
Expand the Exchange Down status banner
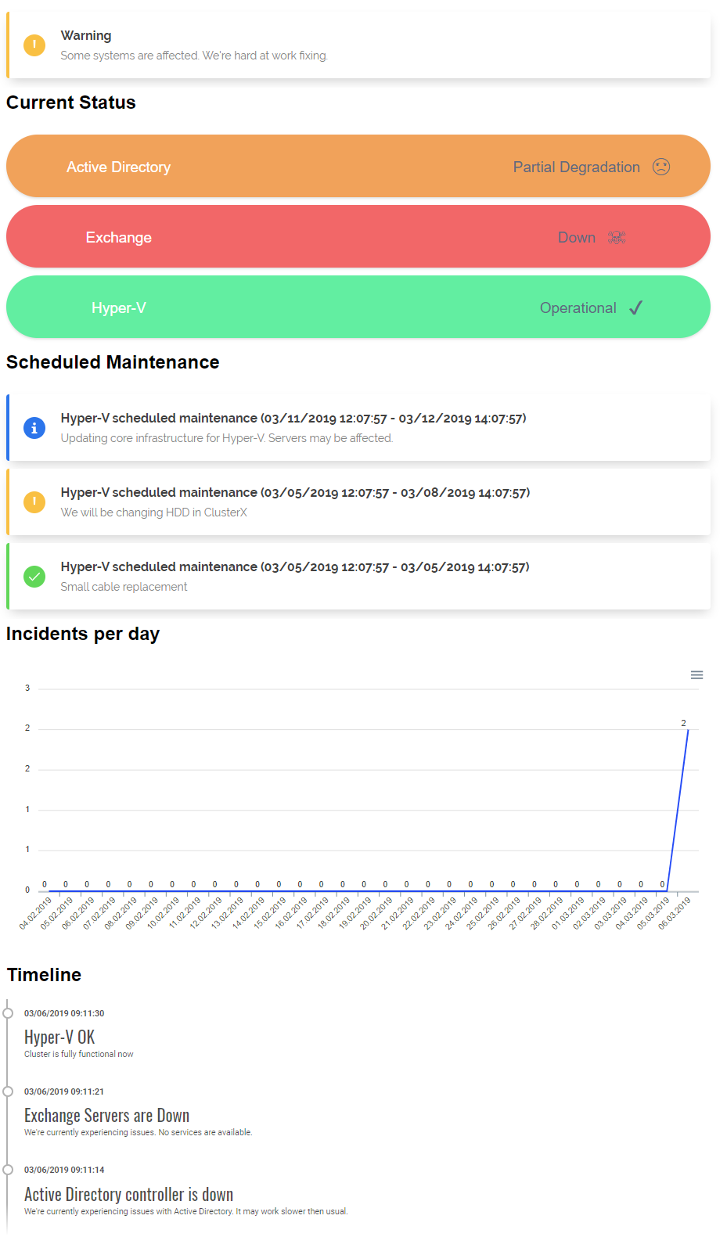358,236
